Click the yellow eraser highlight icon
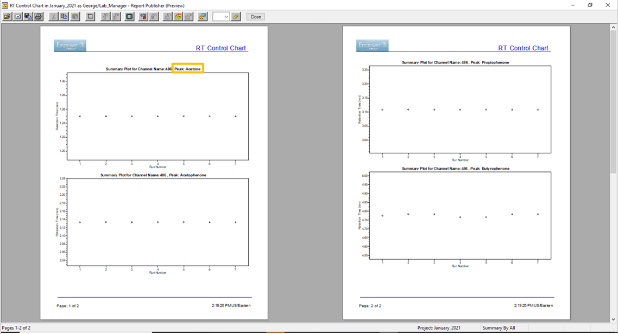The image size is (618, 334). 236,16
